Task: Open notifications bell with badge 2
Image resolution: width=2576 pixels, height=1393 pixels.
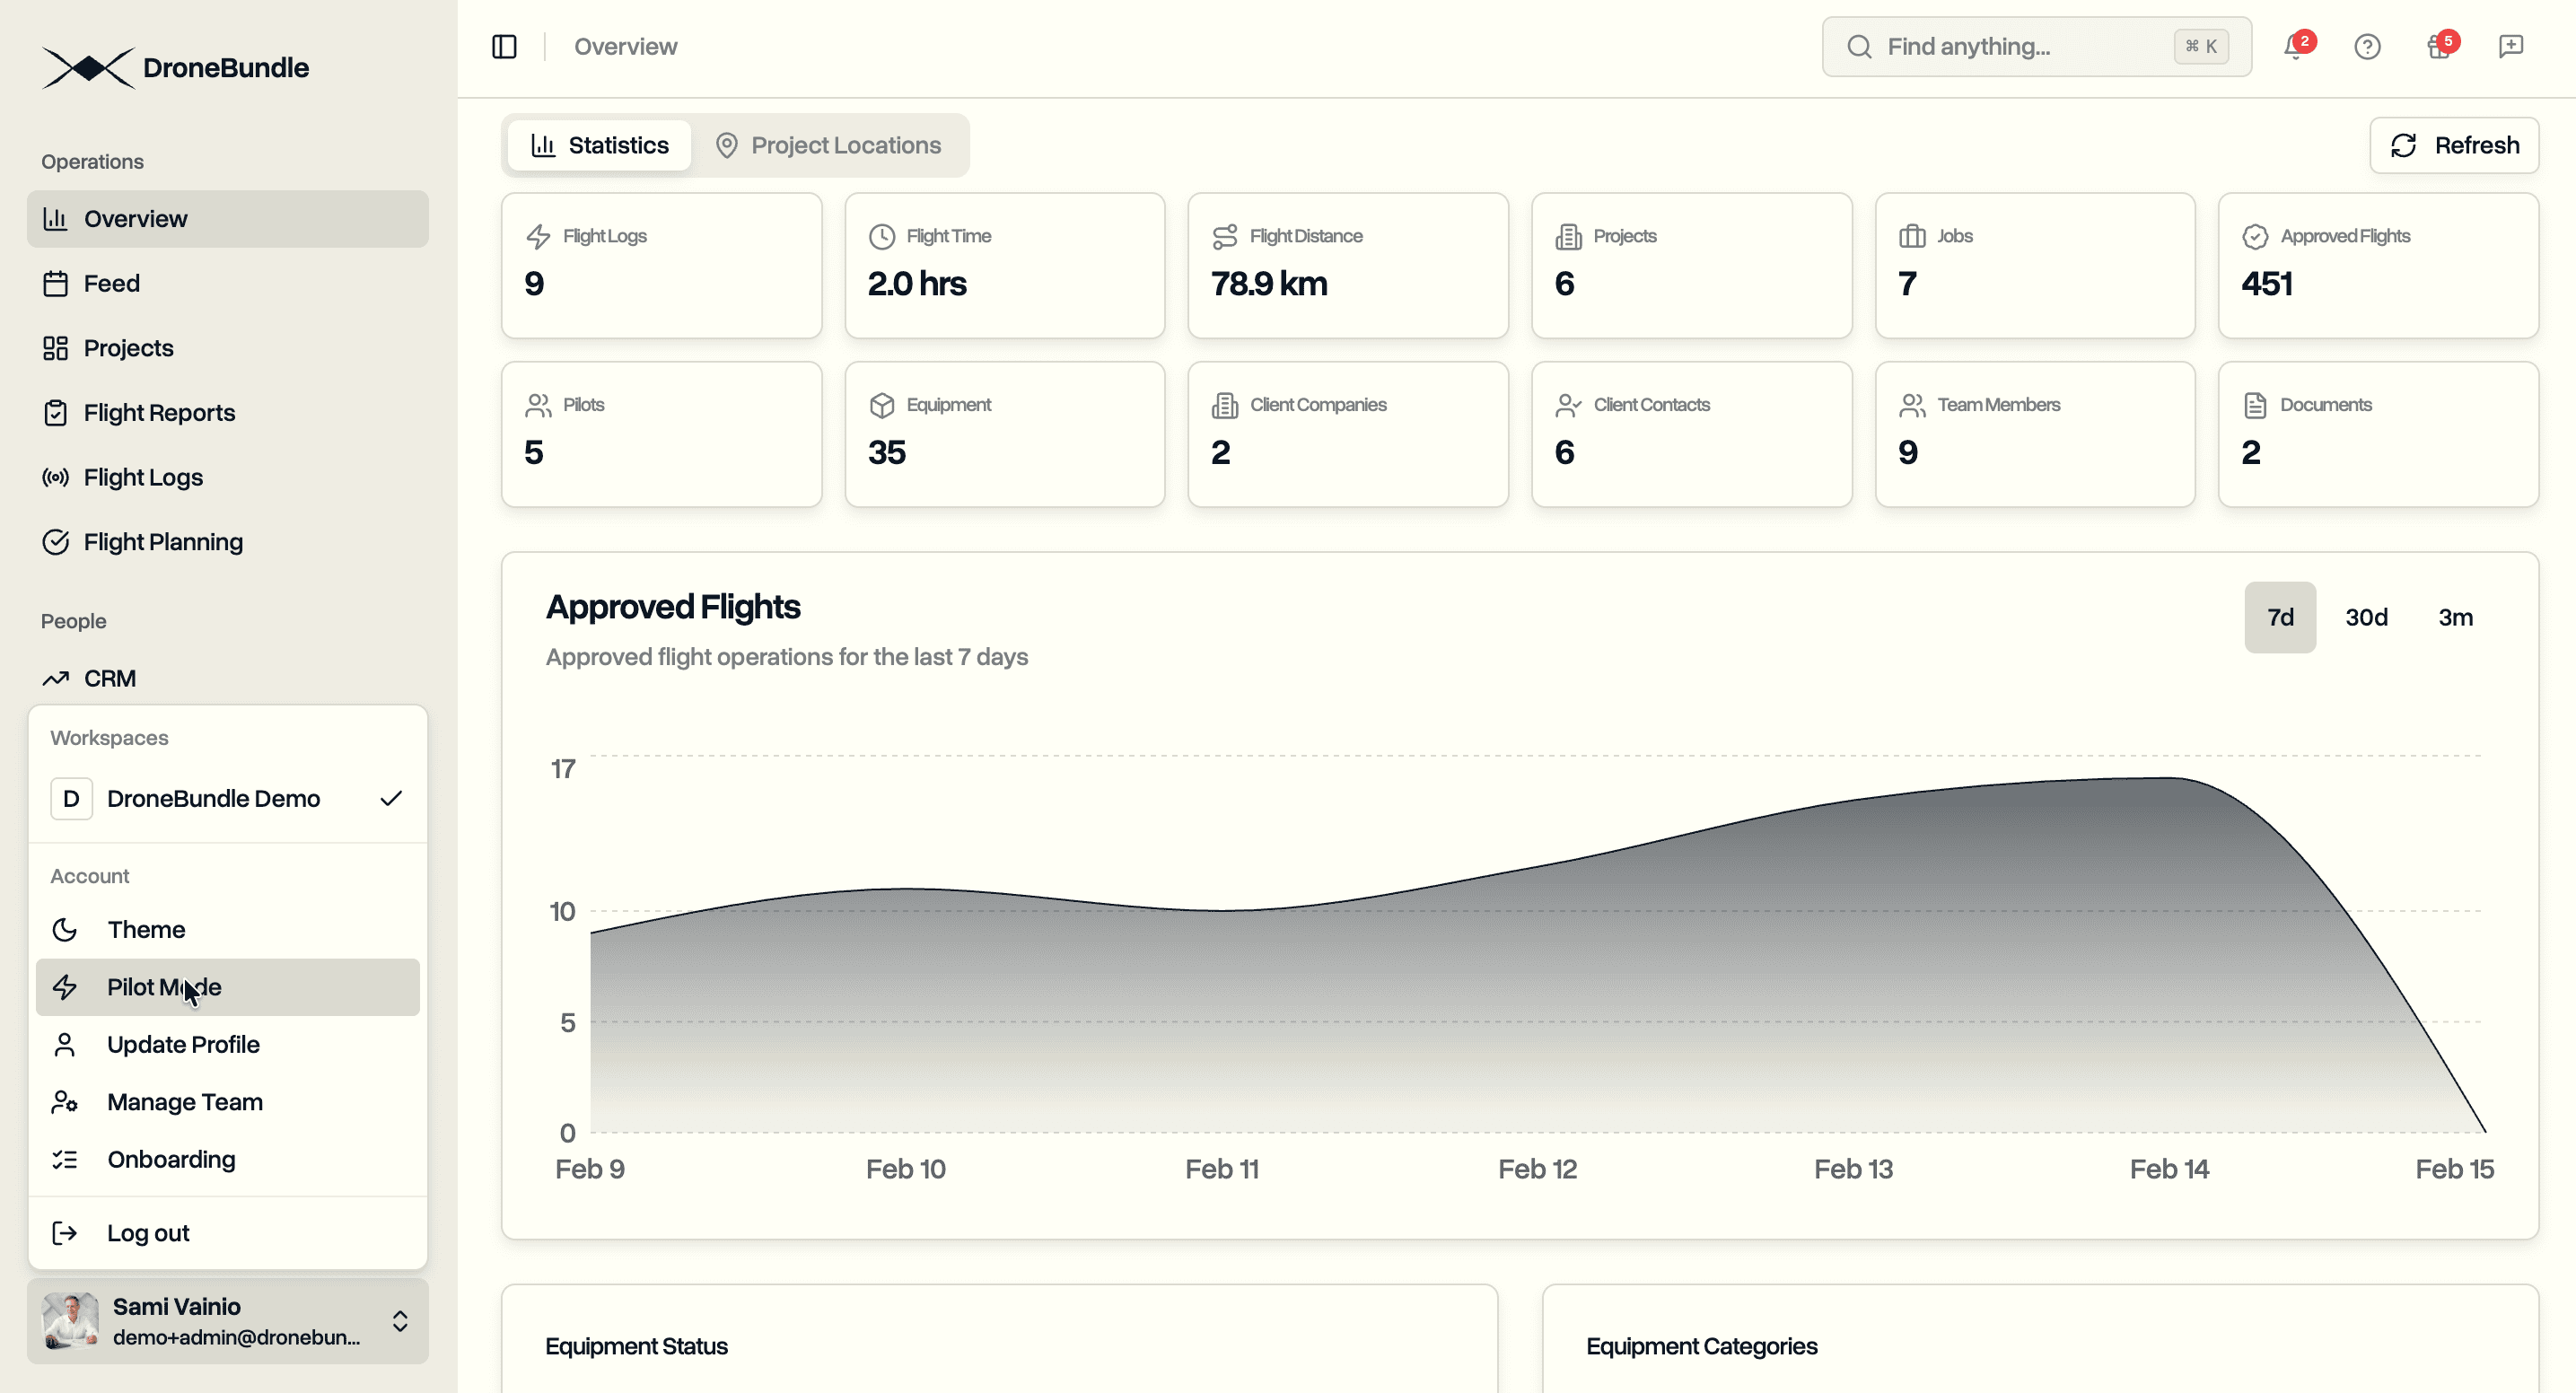Action: (2292, 46)
